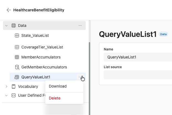
Task: Click the List source label
Action: (x=113, y=67)
